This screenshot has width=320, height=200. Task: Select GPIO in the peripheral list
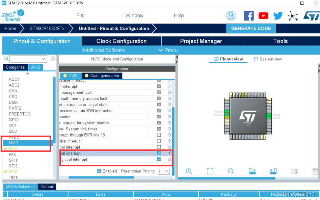pos(14,120)
